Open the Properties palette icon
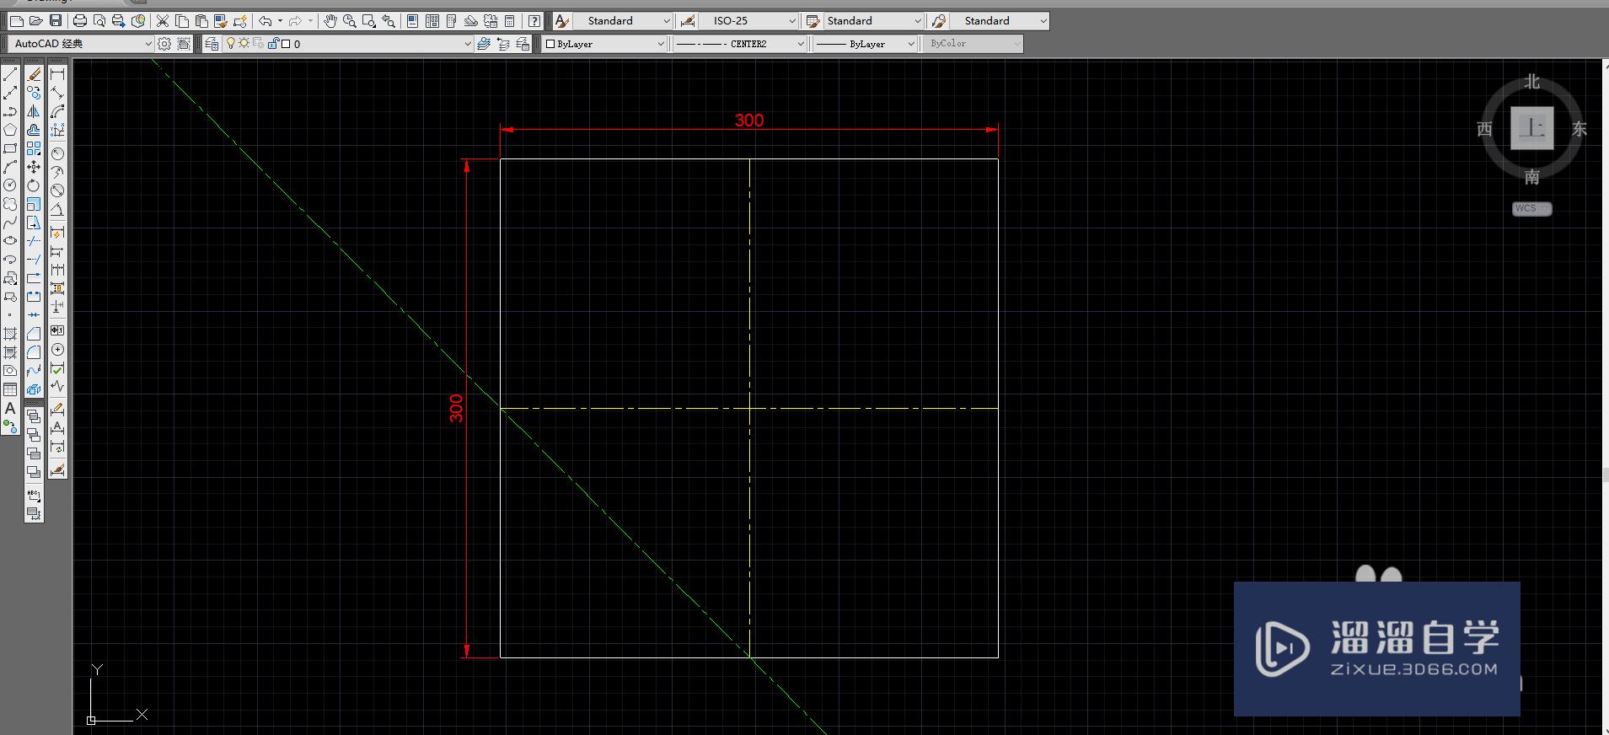The image size is (1609, 735). point(412,21)
